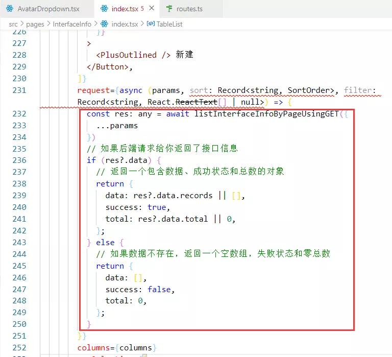Screen dimensions: 392x357
Task: Open the TableList breadcrumb symbol
Action: [169, 25]
